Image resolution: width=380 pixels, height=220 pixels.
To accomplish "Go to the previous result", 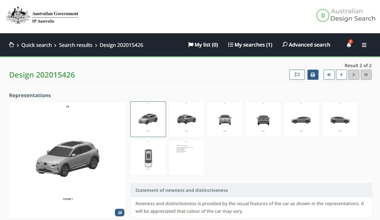I will click(341, 75).
